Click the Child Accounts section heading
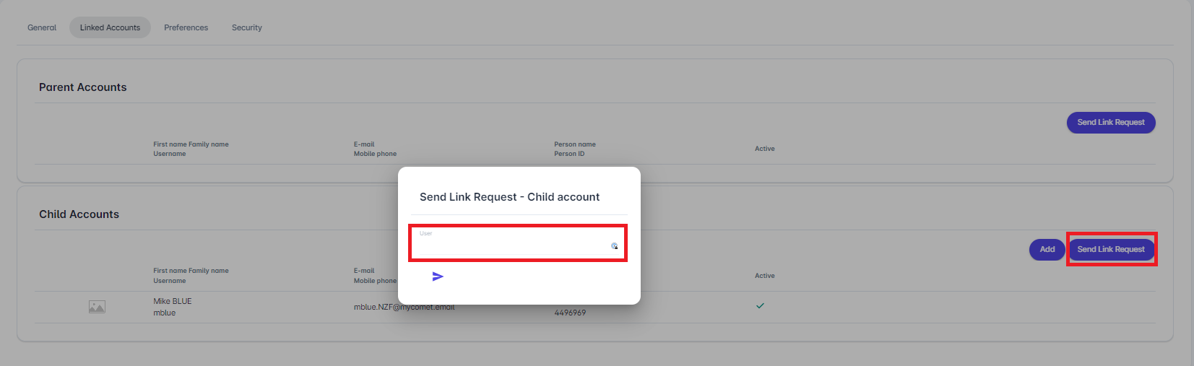The width and height of the screenshot is (1194, 366). point(79,214)
